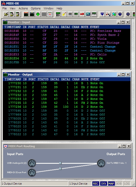Maximize the MIDI Port Routing window

124,146
